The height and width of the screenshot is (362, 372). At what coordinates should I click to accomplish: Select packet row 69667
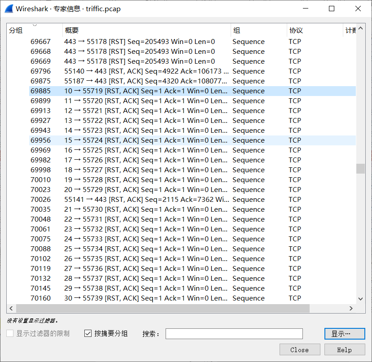[193, 42]
